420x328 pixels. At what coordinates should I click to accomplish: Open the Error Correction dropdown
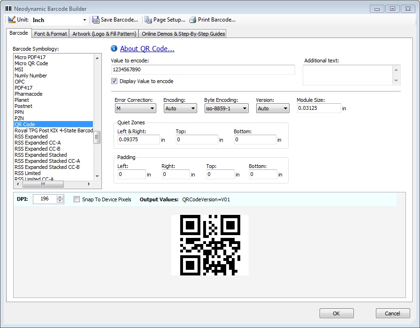click(x=152, y=108)
